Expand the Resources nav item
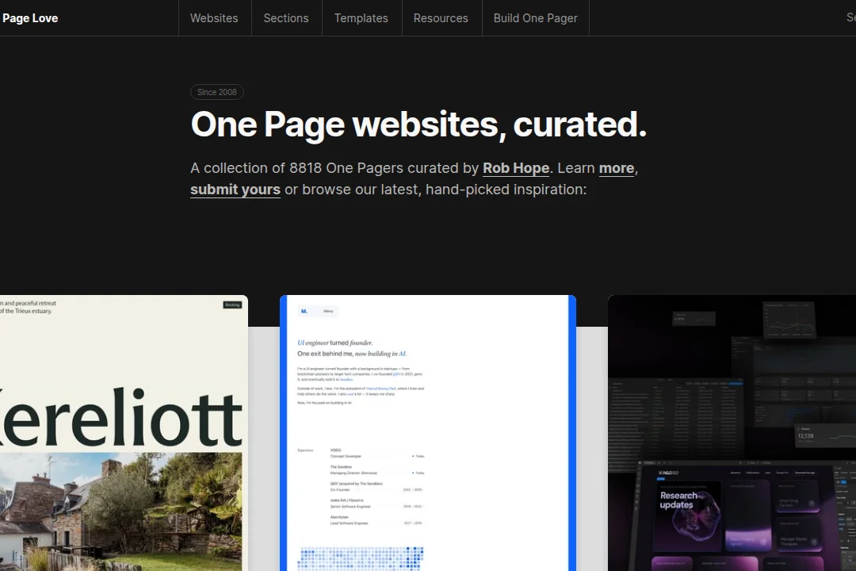856x571 pixels. (441, 18)
